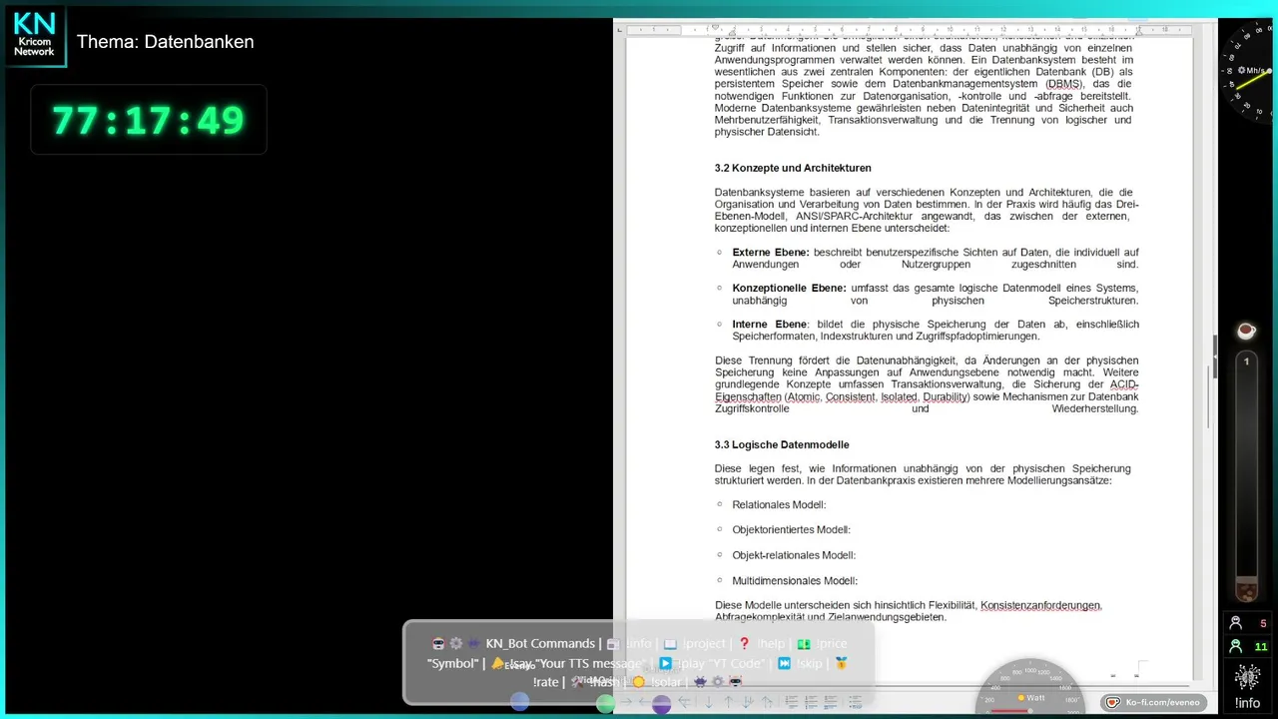Click heading "3.2 Konzepte und Architekturen"
1278x719 pixels.
[793, 168]
